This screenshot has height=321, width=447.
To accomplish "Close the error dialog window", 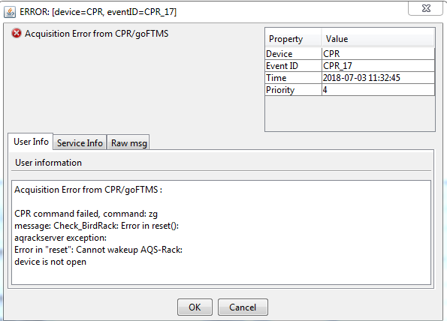I will pos(426,8).
